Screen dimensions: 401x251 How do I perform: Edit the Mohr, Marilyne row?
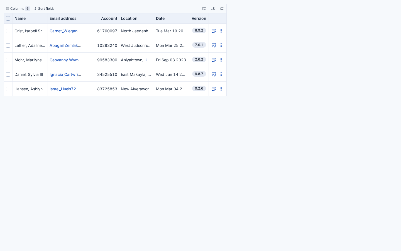click(214, 60)
